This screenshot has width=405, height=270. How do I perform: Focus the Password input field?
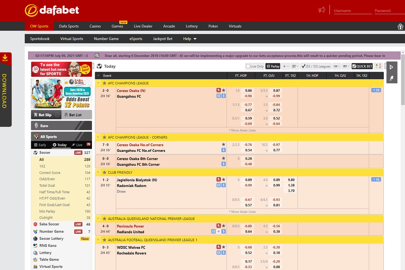coord(390,11)
